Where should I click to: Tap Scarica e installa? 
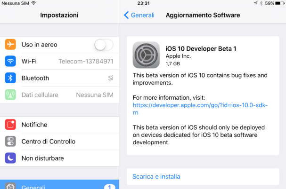(x=203, y=176)
